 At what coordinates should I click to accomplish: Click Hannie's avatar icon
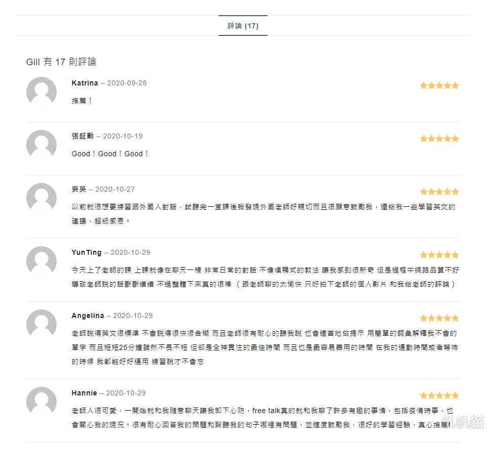pyautogui.click(x=41, y=402)
